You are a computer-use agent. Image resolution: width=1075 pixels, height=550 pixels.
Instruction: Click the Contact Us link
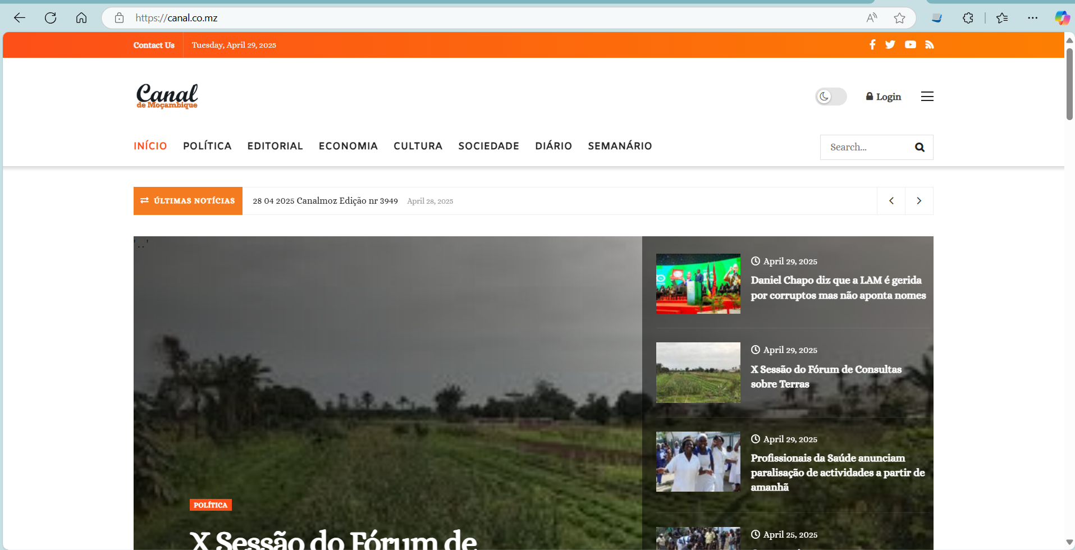pyautogui.click(x=154, y=45)
